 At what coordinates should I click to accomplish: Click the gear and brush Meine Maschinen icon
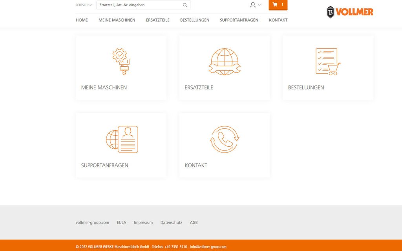pyautogui.click(x=121, y=62)
